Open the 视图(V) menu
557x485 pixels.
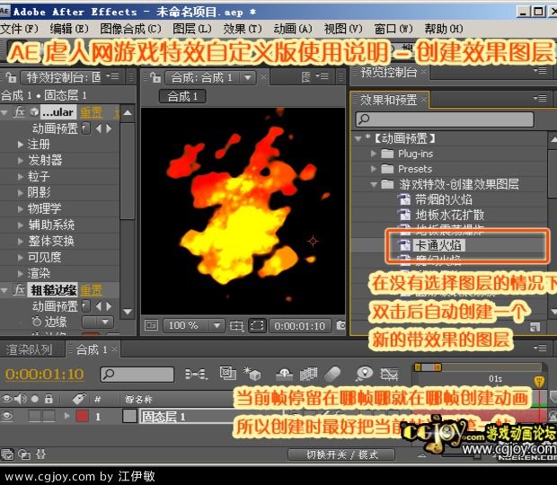click(x=343, y=29)
